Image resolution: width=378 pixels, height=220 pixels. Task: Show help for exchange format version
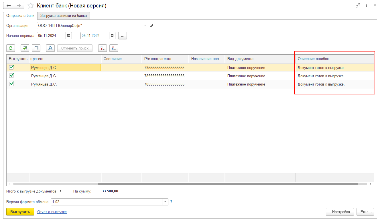coord(171,202)
